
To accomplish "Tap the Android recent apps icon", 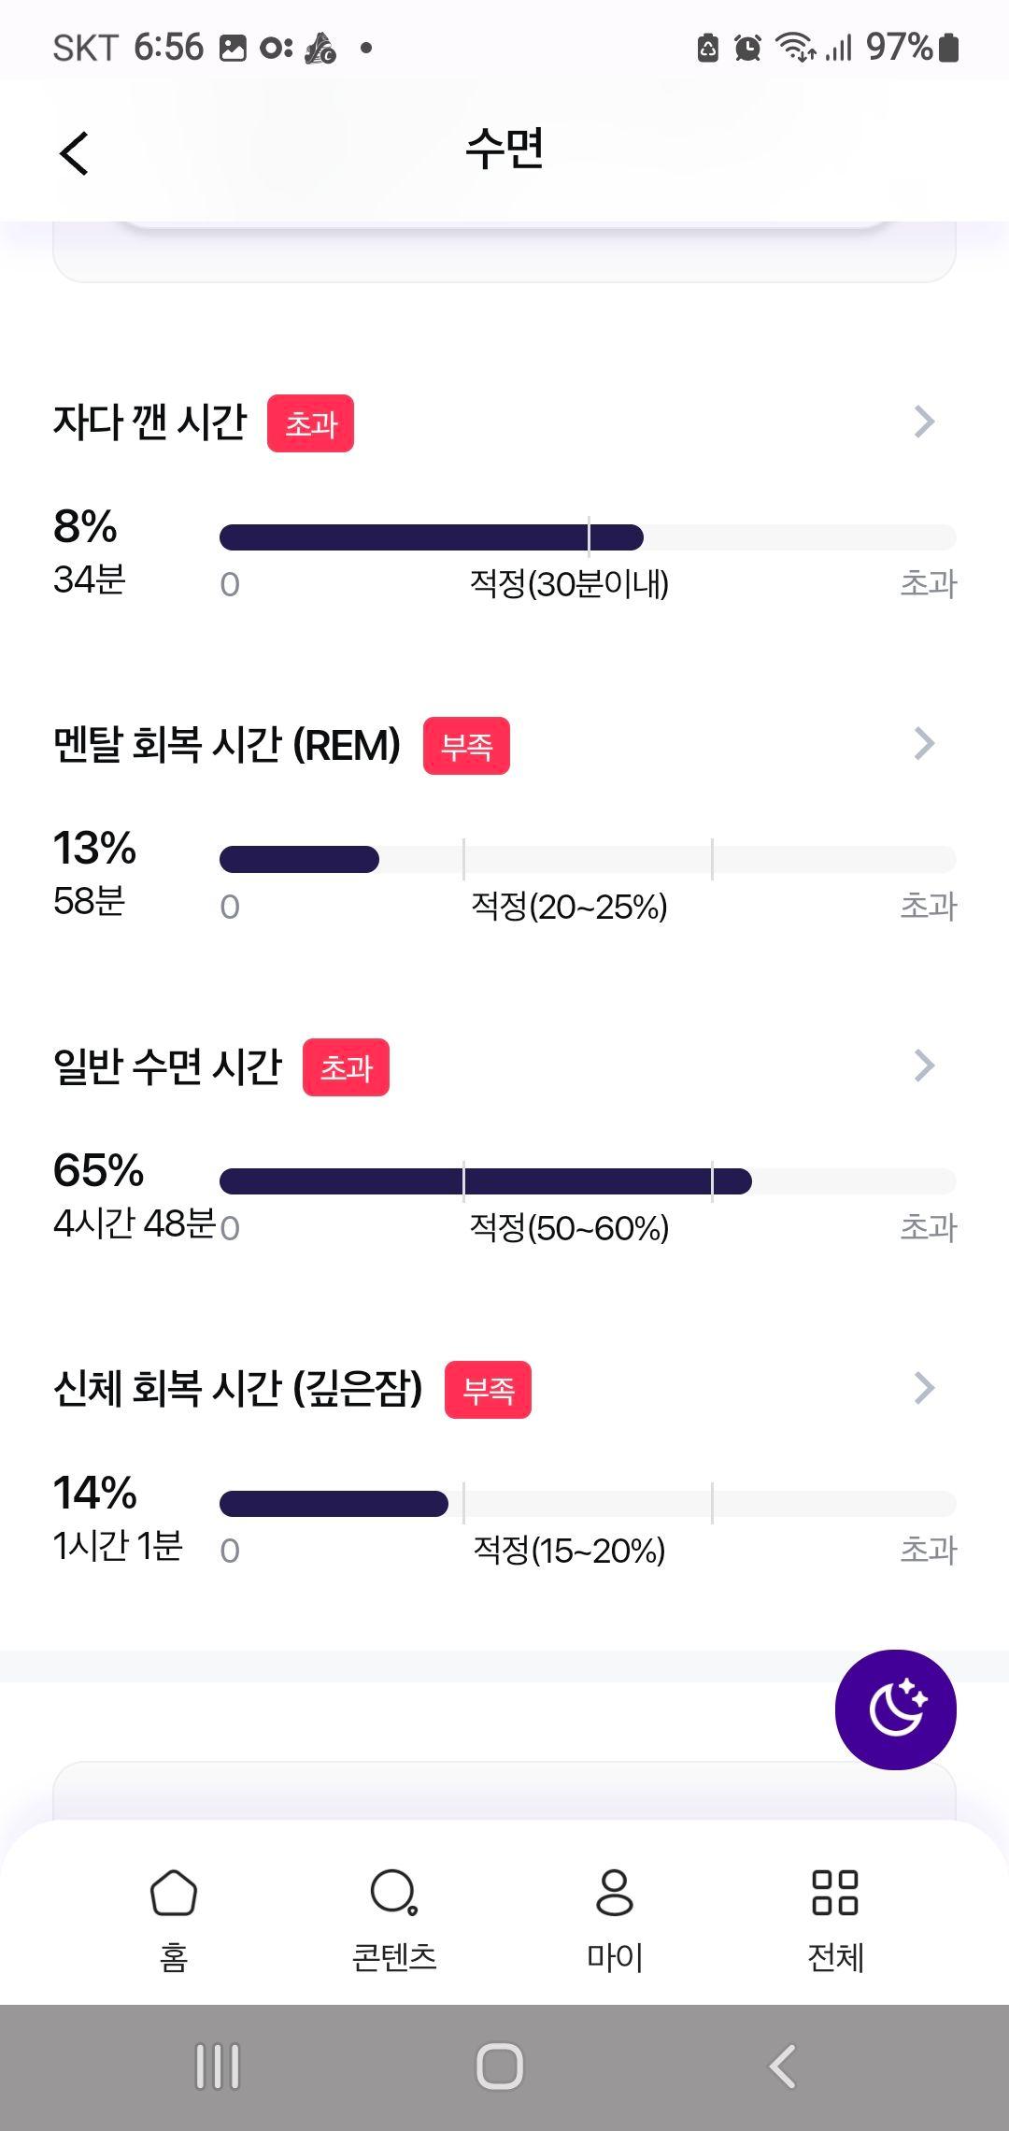I will tap(218, 2067).
